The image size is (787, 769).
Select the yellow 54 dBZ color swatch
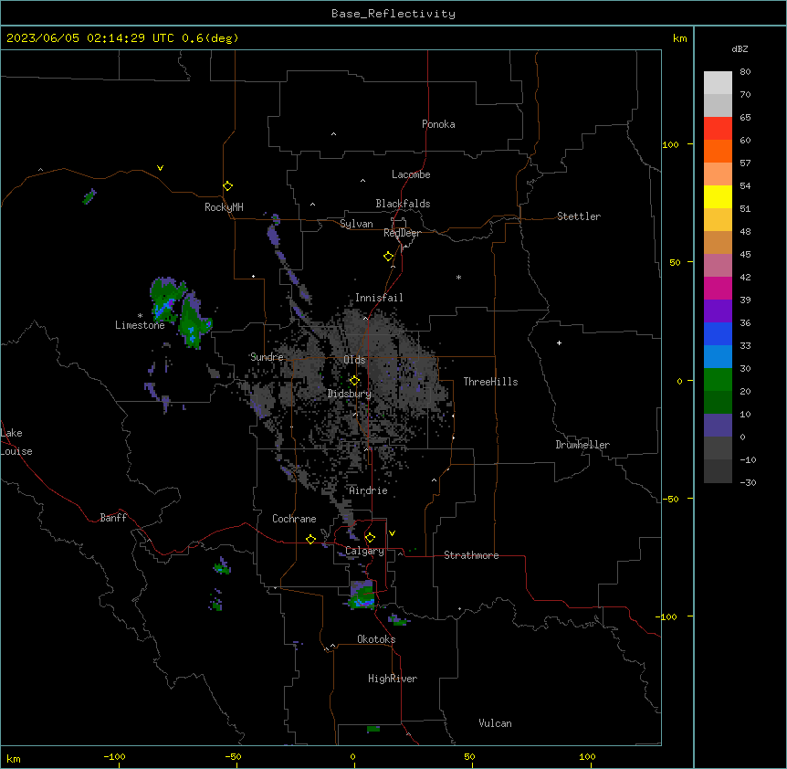(718, 196)
